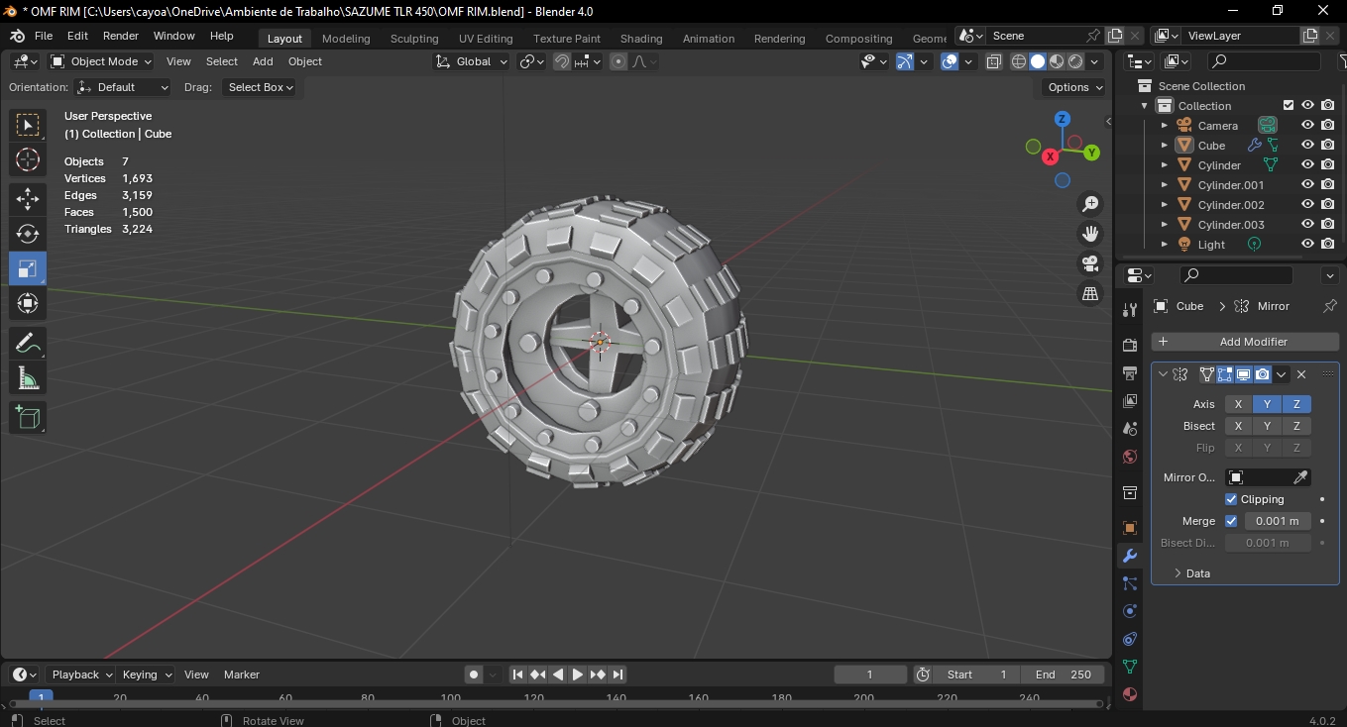Open the World properties tab
This screenshot has height=727, width=1347.
1130,457
